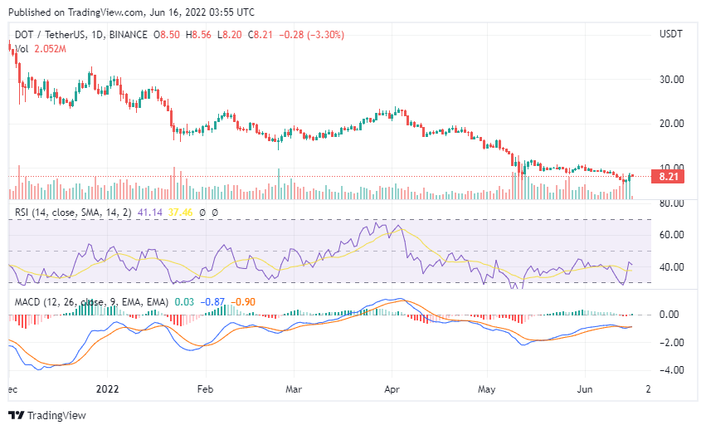Click the USDT currency label on price axis
Image resolution: width=706 pixels, height=430 pixels.
click(670, 35)
